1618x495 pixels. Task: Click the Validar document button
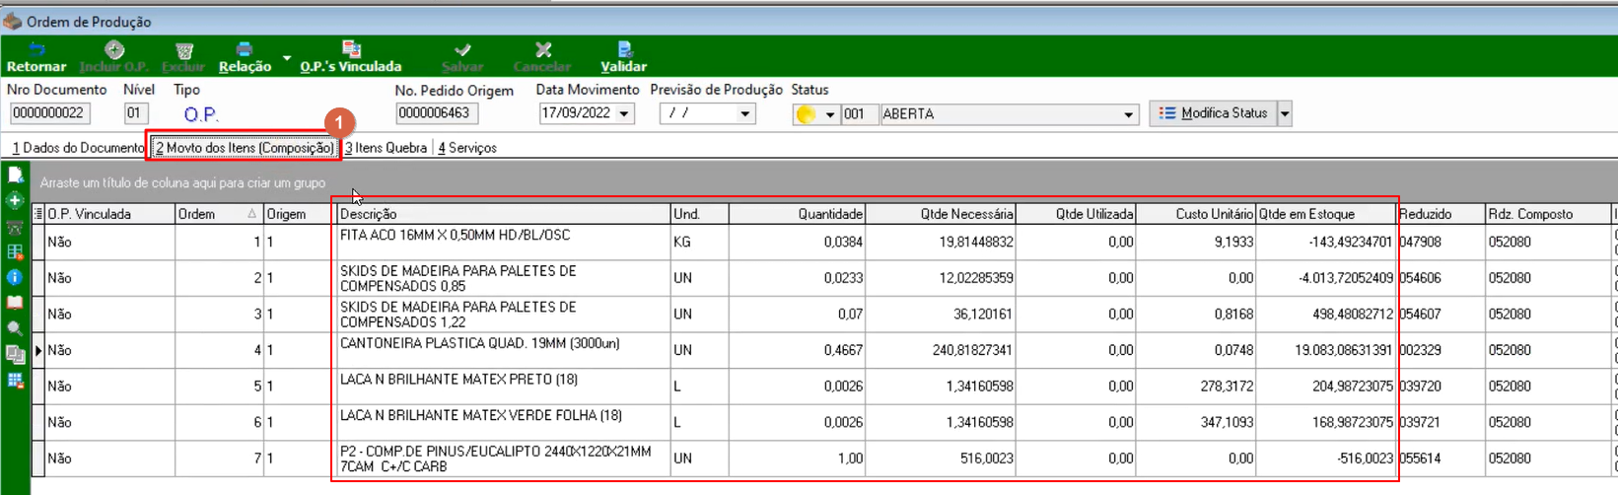tap(623, 57)
